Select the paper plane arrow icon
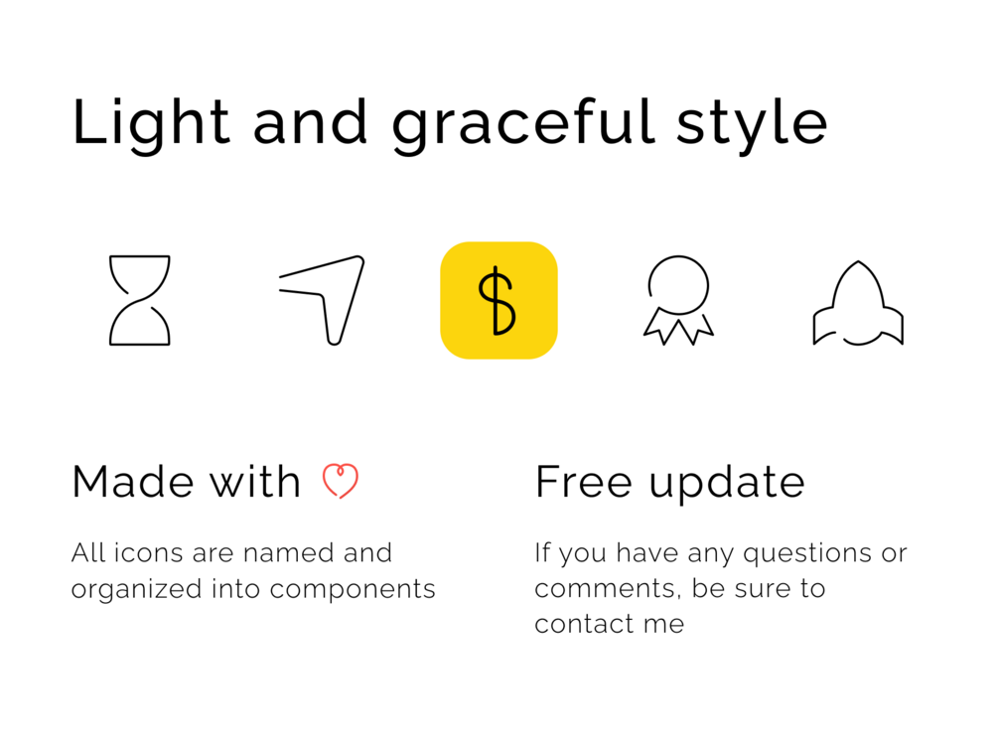 322,301
